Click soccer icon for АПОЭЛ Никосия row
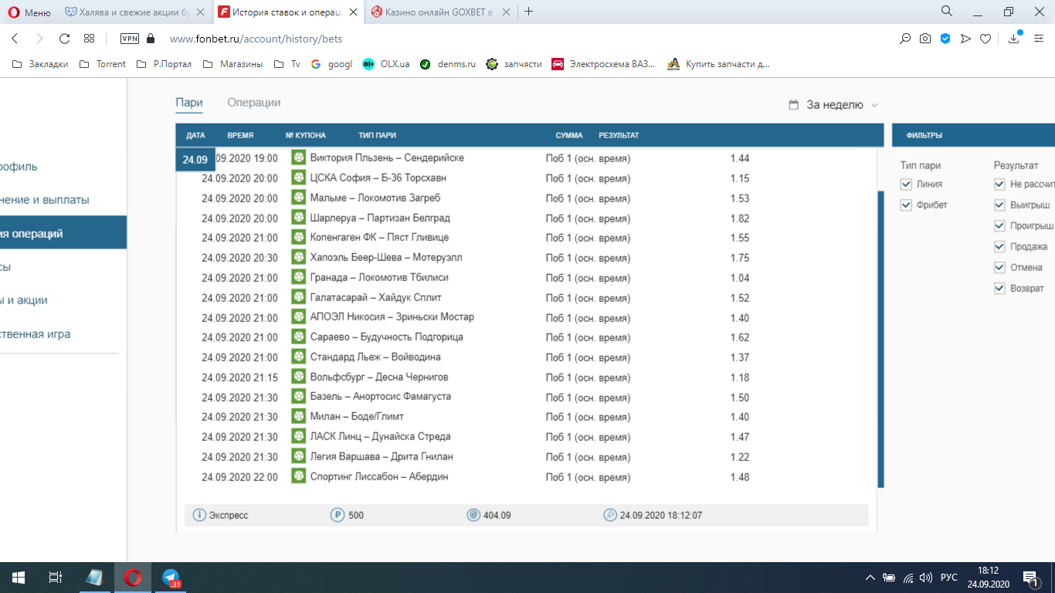The height and width of the screenshot is (593, 1055). tap(299, 317)
